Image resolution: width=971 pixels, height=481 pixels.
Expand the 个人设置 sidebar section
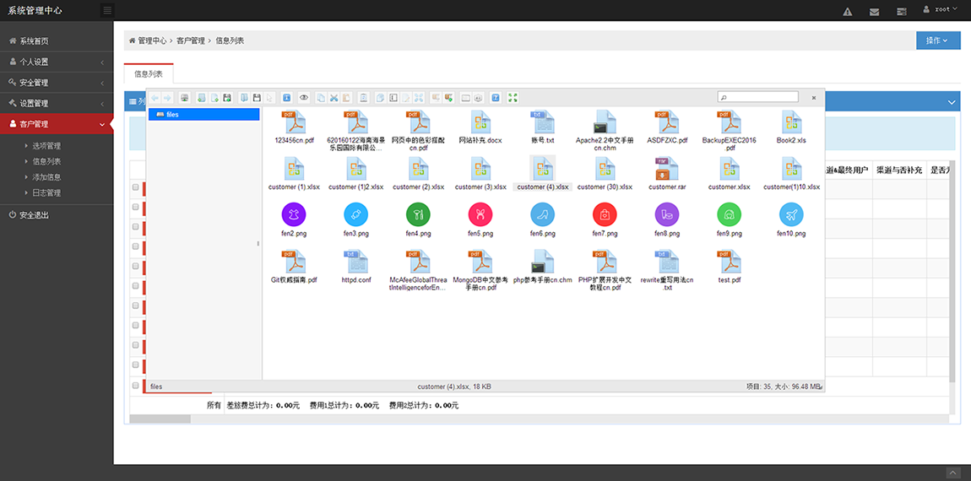(x=57, y=62)
